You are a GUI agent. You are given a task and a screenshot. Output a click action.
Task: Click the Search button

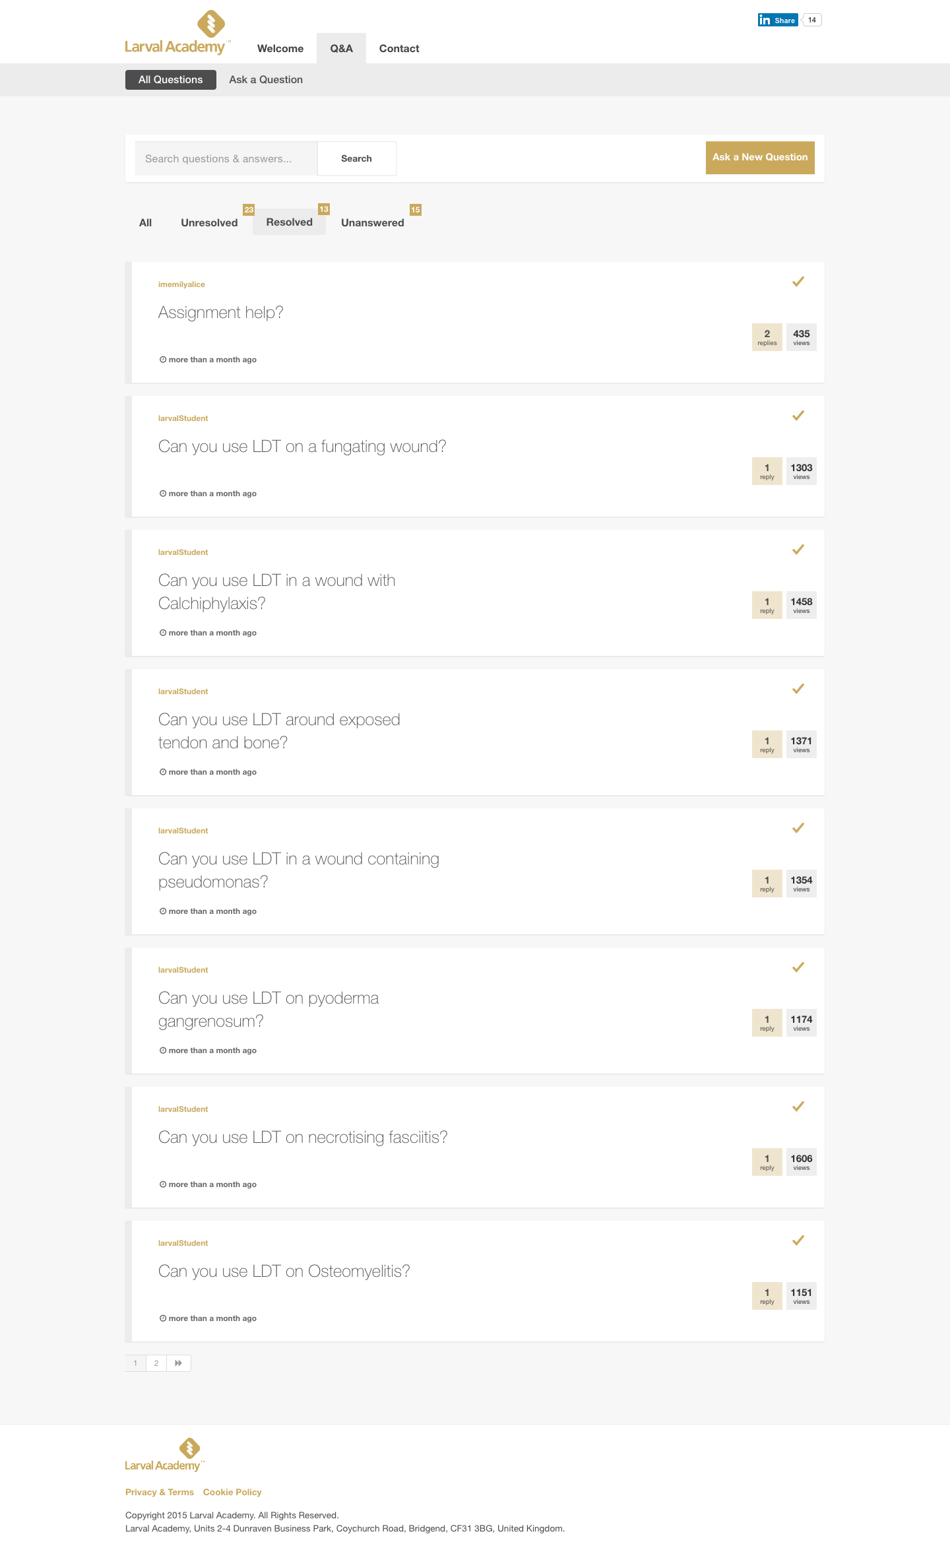point(356,158)
